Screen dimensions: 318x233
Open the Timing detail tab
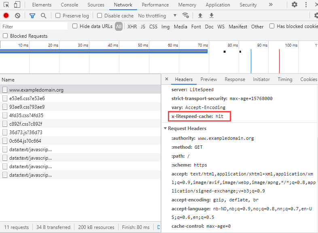[285, 79]
